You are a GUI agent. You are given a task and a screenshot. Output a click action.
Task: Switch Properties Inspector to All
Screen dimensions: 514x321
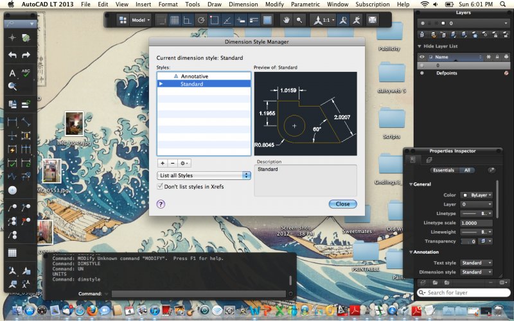(x=467, y=170)
